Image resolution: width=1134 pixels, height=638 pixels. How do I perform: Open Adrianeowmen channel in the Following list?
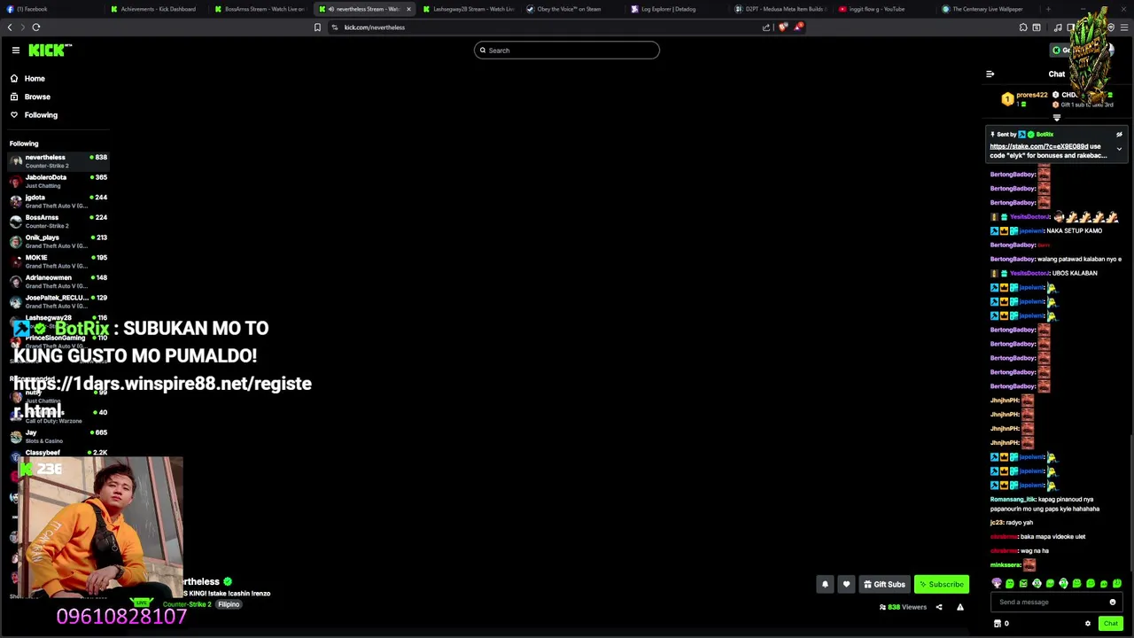pyautogui.click(x=58, y=281)
